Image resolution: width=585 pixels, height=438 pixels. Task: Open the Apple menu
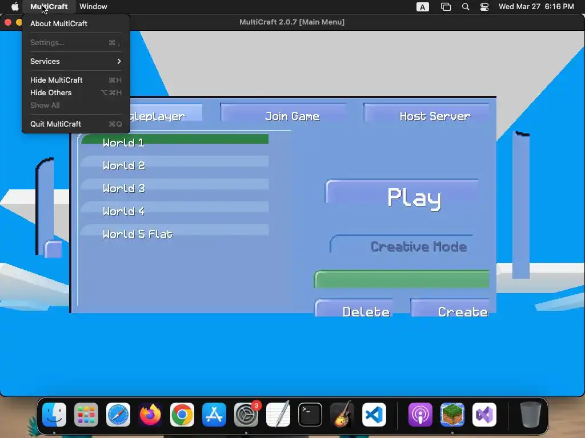point(15,6)
